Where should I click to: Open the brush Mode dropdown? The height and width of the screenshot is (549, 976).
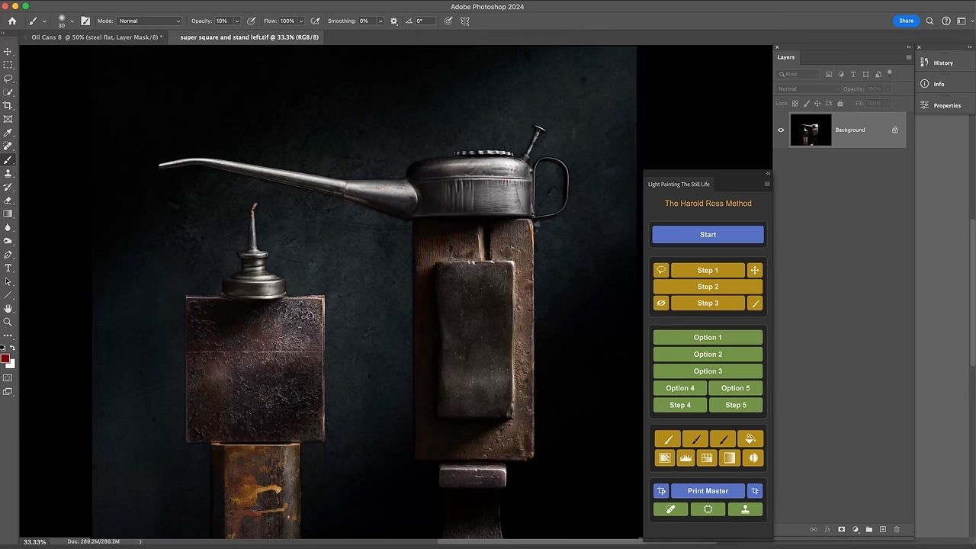[x=149, y=21]
